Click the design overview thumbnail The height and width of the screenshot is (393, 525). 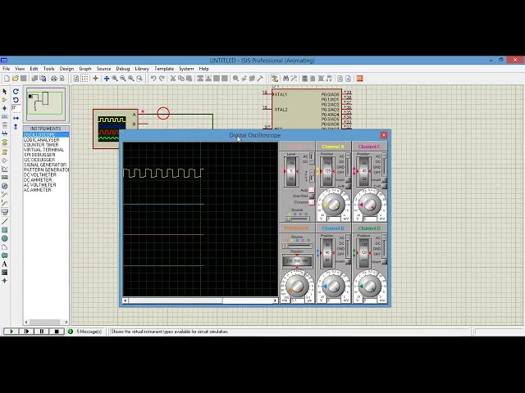coord(46,104)
